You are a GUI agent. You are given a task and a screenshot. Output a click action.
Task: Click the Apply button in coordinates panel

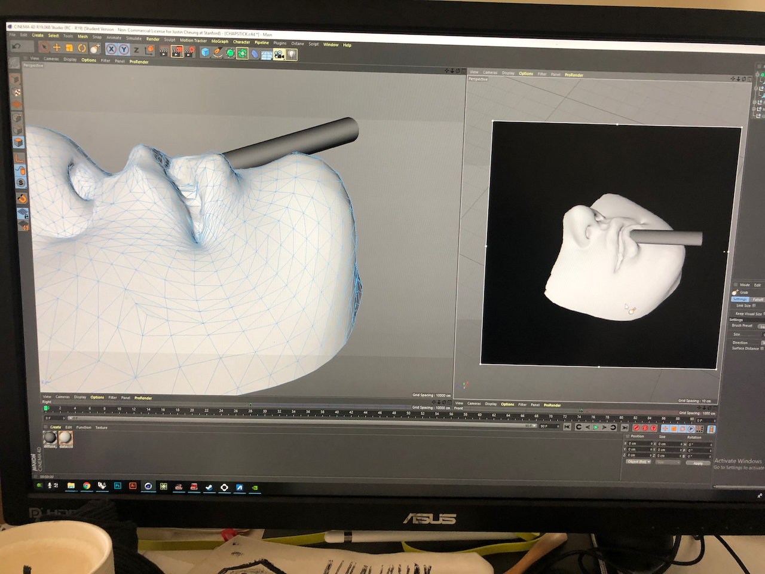(x=698, y=463)
